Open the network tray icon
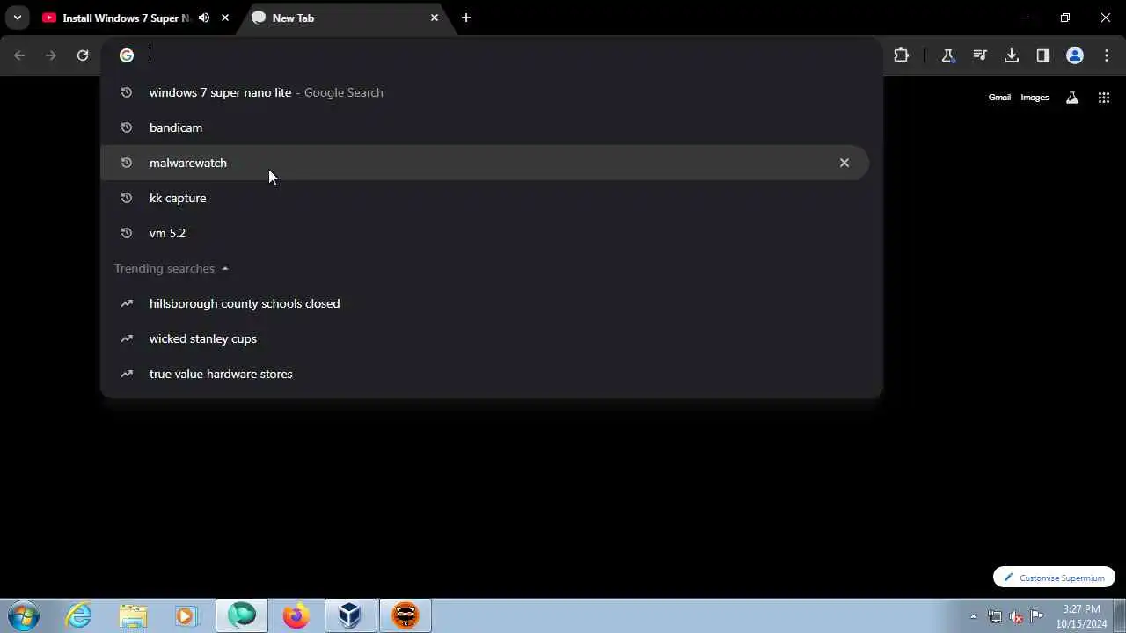 (x=995, y=616)
